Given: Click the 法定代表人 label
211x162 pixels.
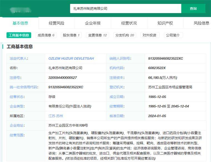Looking at the screenshot, I should 19,59.
